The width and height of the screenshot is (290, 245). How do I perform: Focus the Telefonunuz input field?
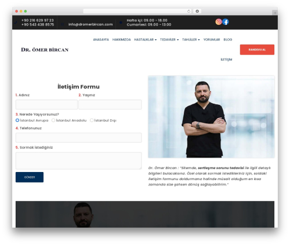(79, 137)
